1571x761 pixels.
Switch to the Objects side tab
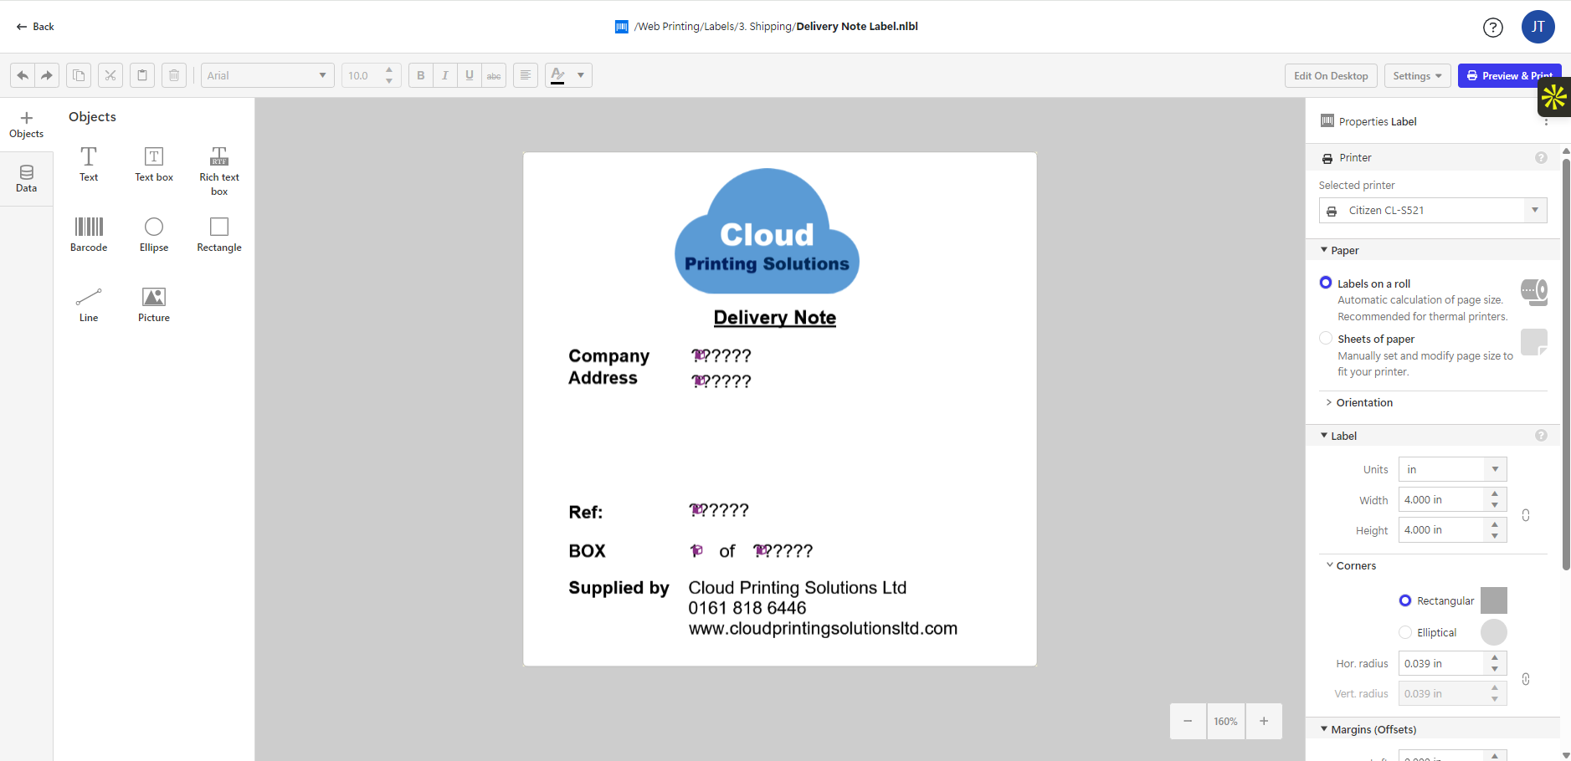pos(27,125)
